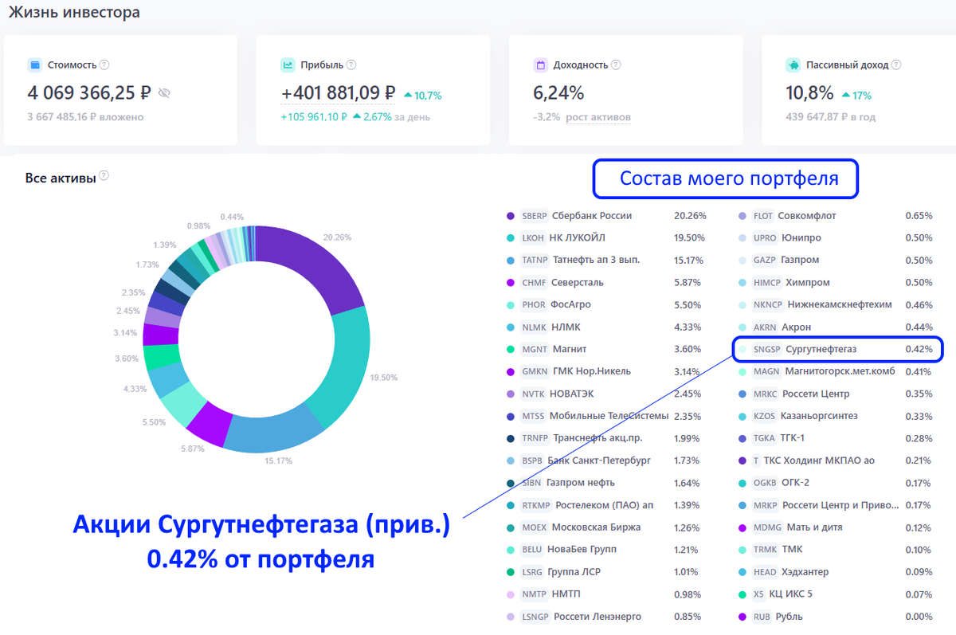Hide portfolio value with crossed-eye icon
Screen dimensions: 956x635
tap(164, 93)
